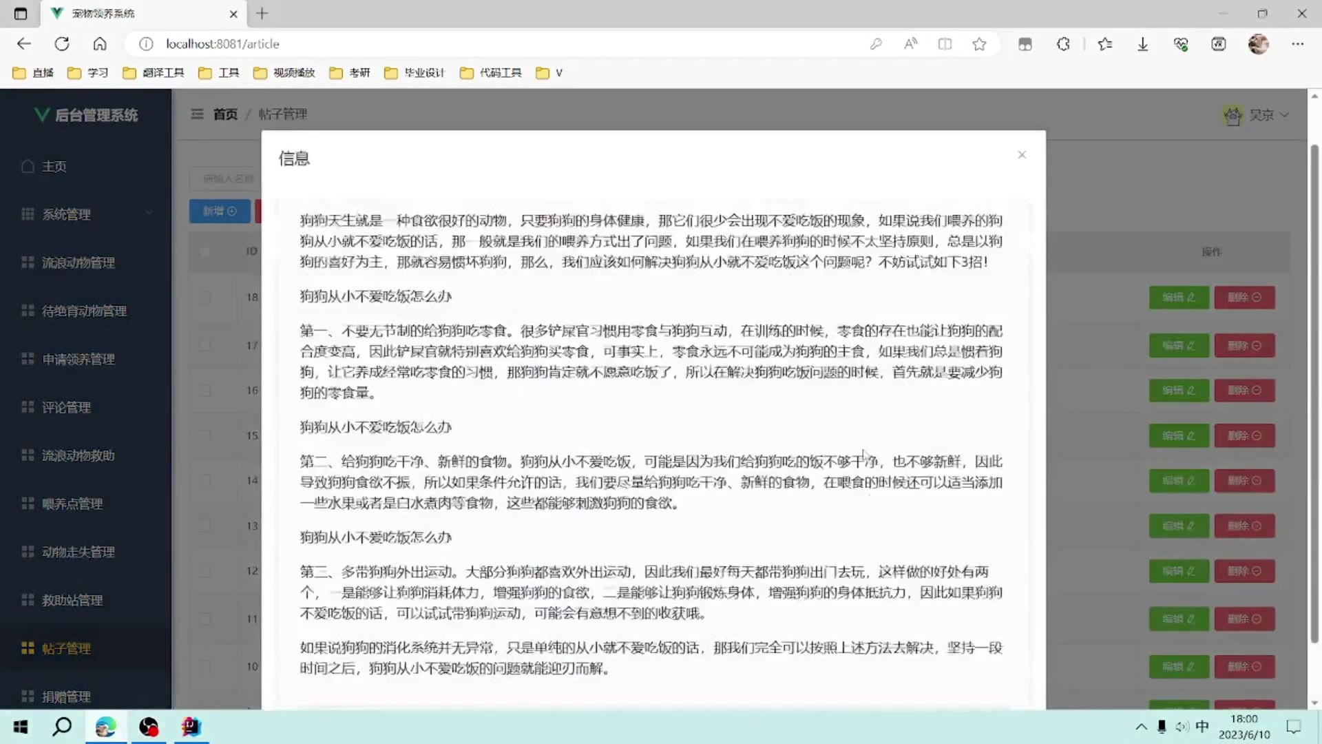The height and width of the screenshot is (744, 1322).
Task: Open the user avatar dropdown at top right
Action: pos(1255,115)
